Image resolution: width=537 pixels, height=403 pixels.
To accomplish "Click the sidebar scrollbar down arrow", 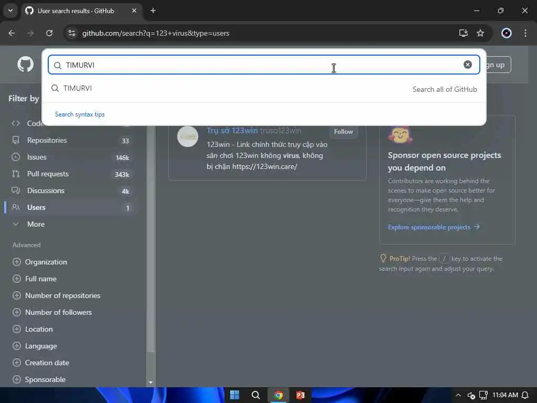I will click(151, 382).
